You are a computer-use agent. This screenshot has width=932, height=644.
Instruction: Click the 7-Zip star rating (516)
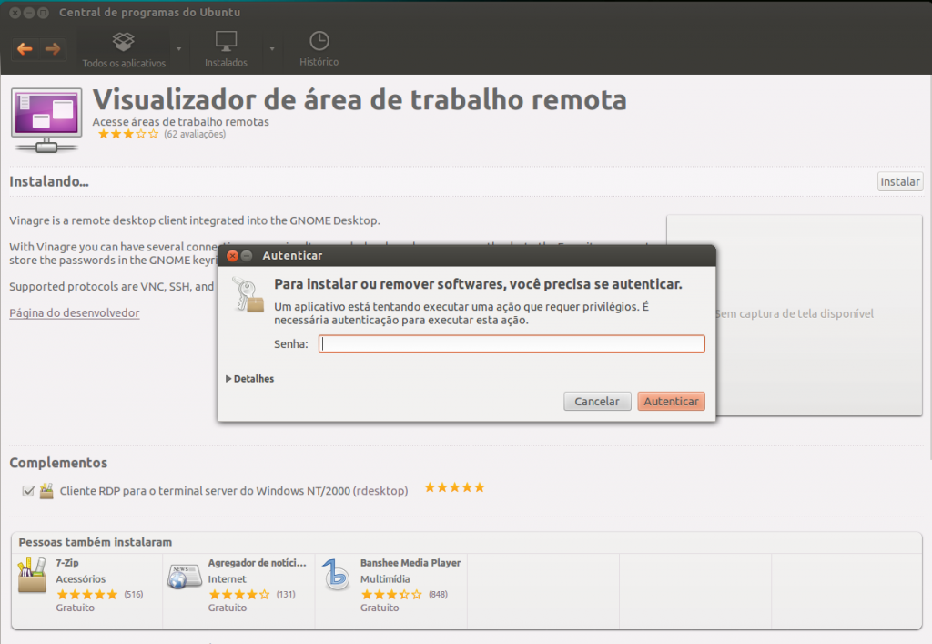pos(87,595)
